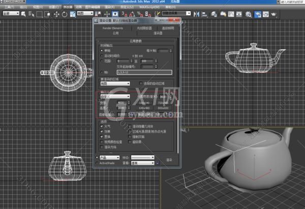Activate the Select and Scale tool
This screenshot has height=209, width=305.
73,14
